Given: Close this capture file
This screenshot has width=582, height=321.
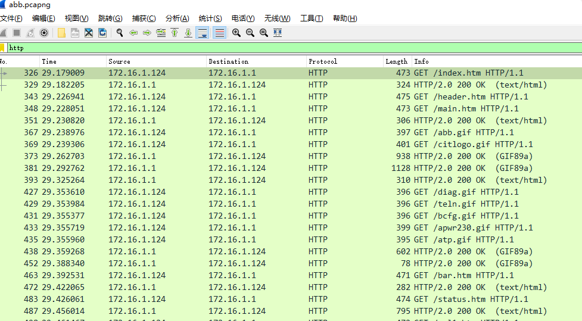Looking at the screenshot, I should click(x=89, y=33).
